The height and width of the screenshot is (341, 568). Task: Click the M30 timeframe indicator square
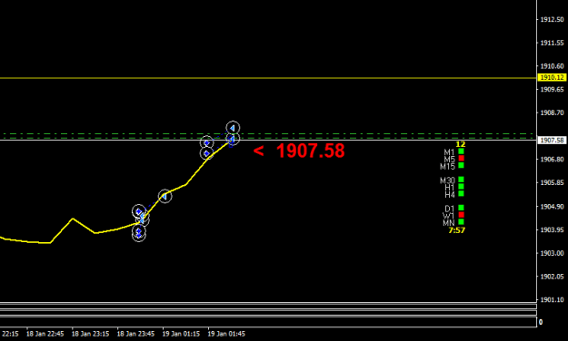(461, 180)
